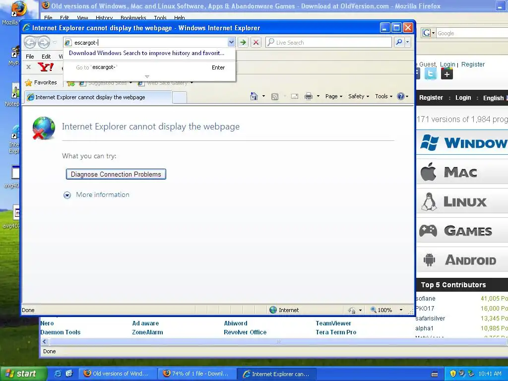Open the Android category on OldVersion
This screenshot has width=508, height=381.
click(462, 260)
